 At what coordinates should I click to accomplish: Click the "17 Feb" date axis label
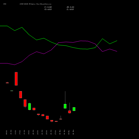point(20,132)
